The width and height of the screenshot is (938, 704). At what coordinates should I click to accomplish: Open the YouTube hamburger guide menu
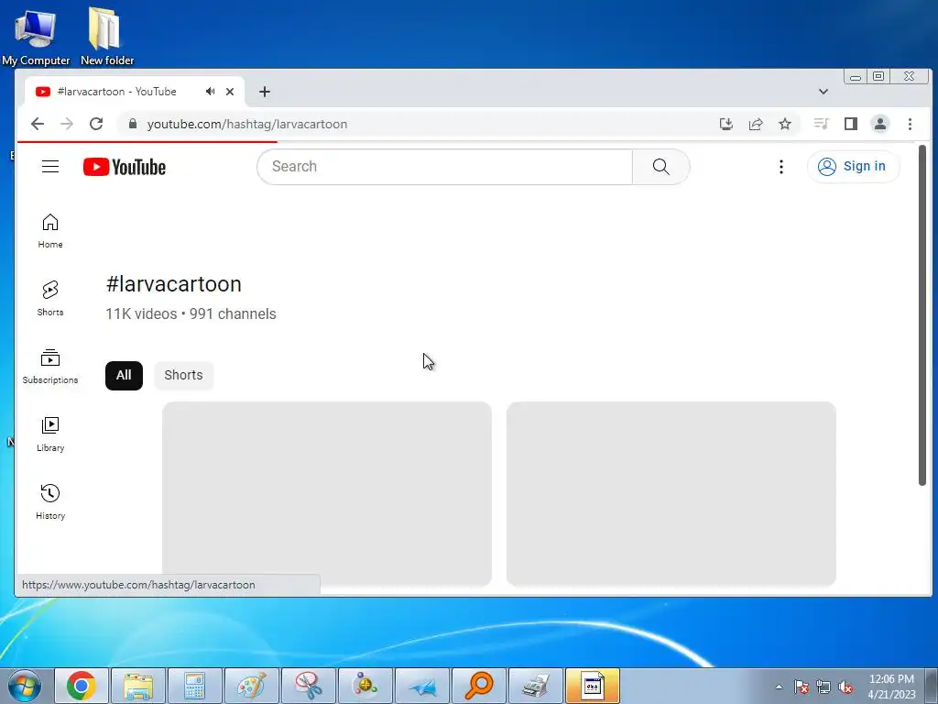[x=50, y=167]
